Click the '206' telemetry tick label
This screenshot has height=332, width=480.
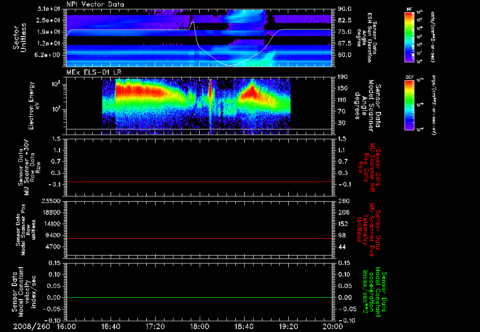[343, 212]
